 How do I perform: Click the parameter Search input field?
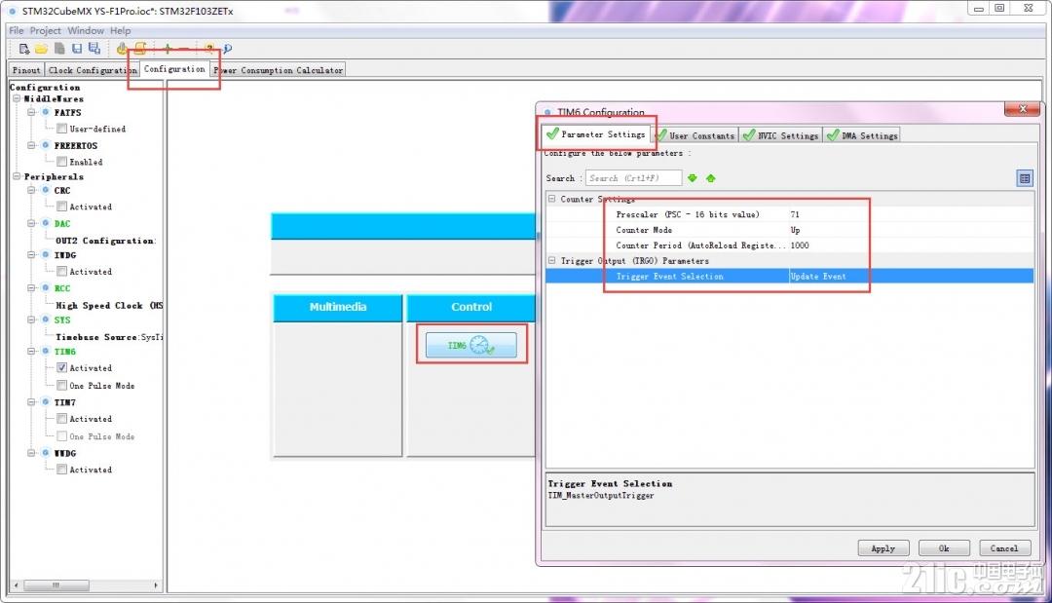[x=634, y=177]
